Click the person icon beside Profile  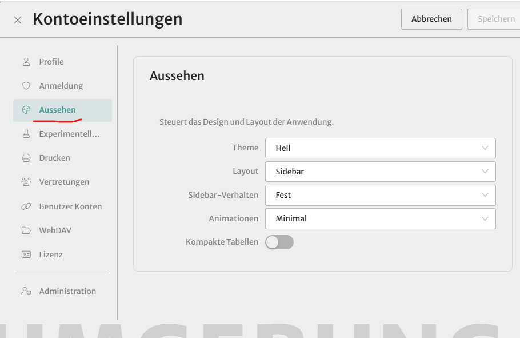tap(26, 62)
